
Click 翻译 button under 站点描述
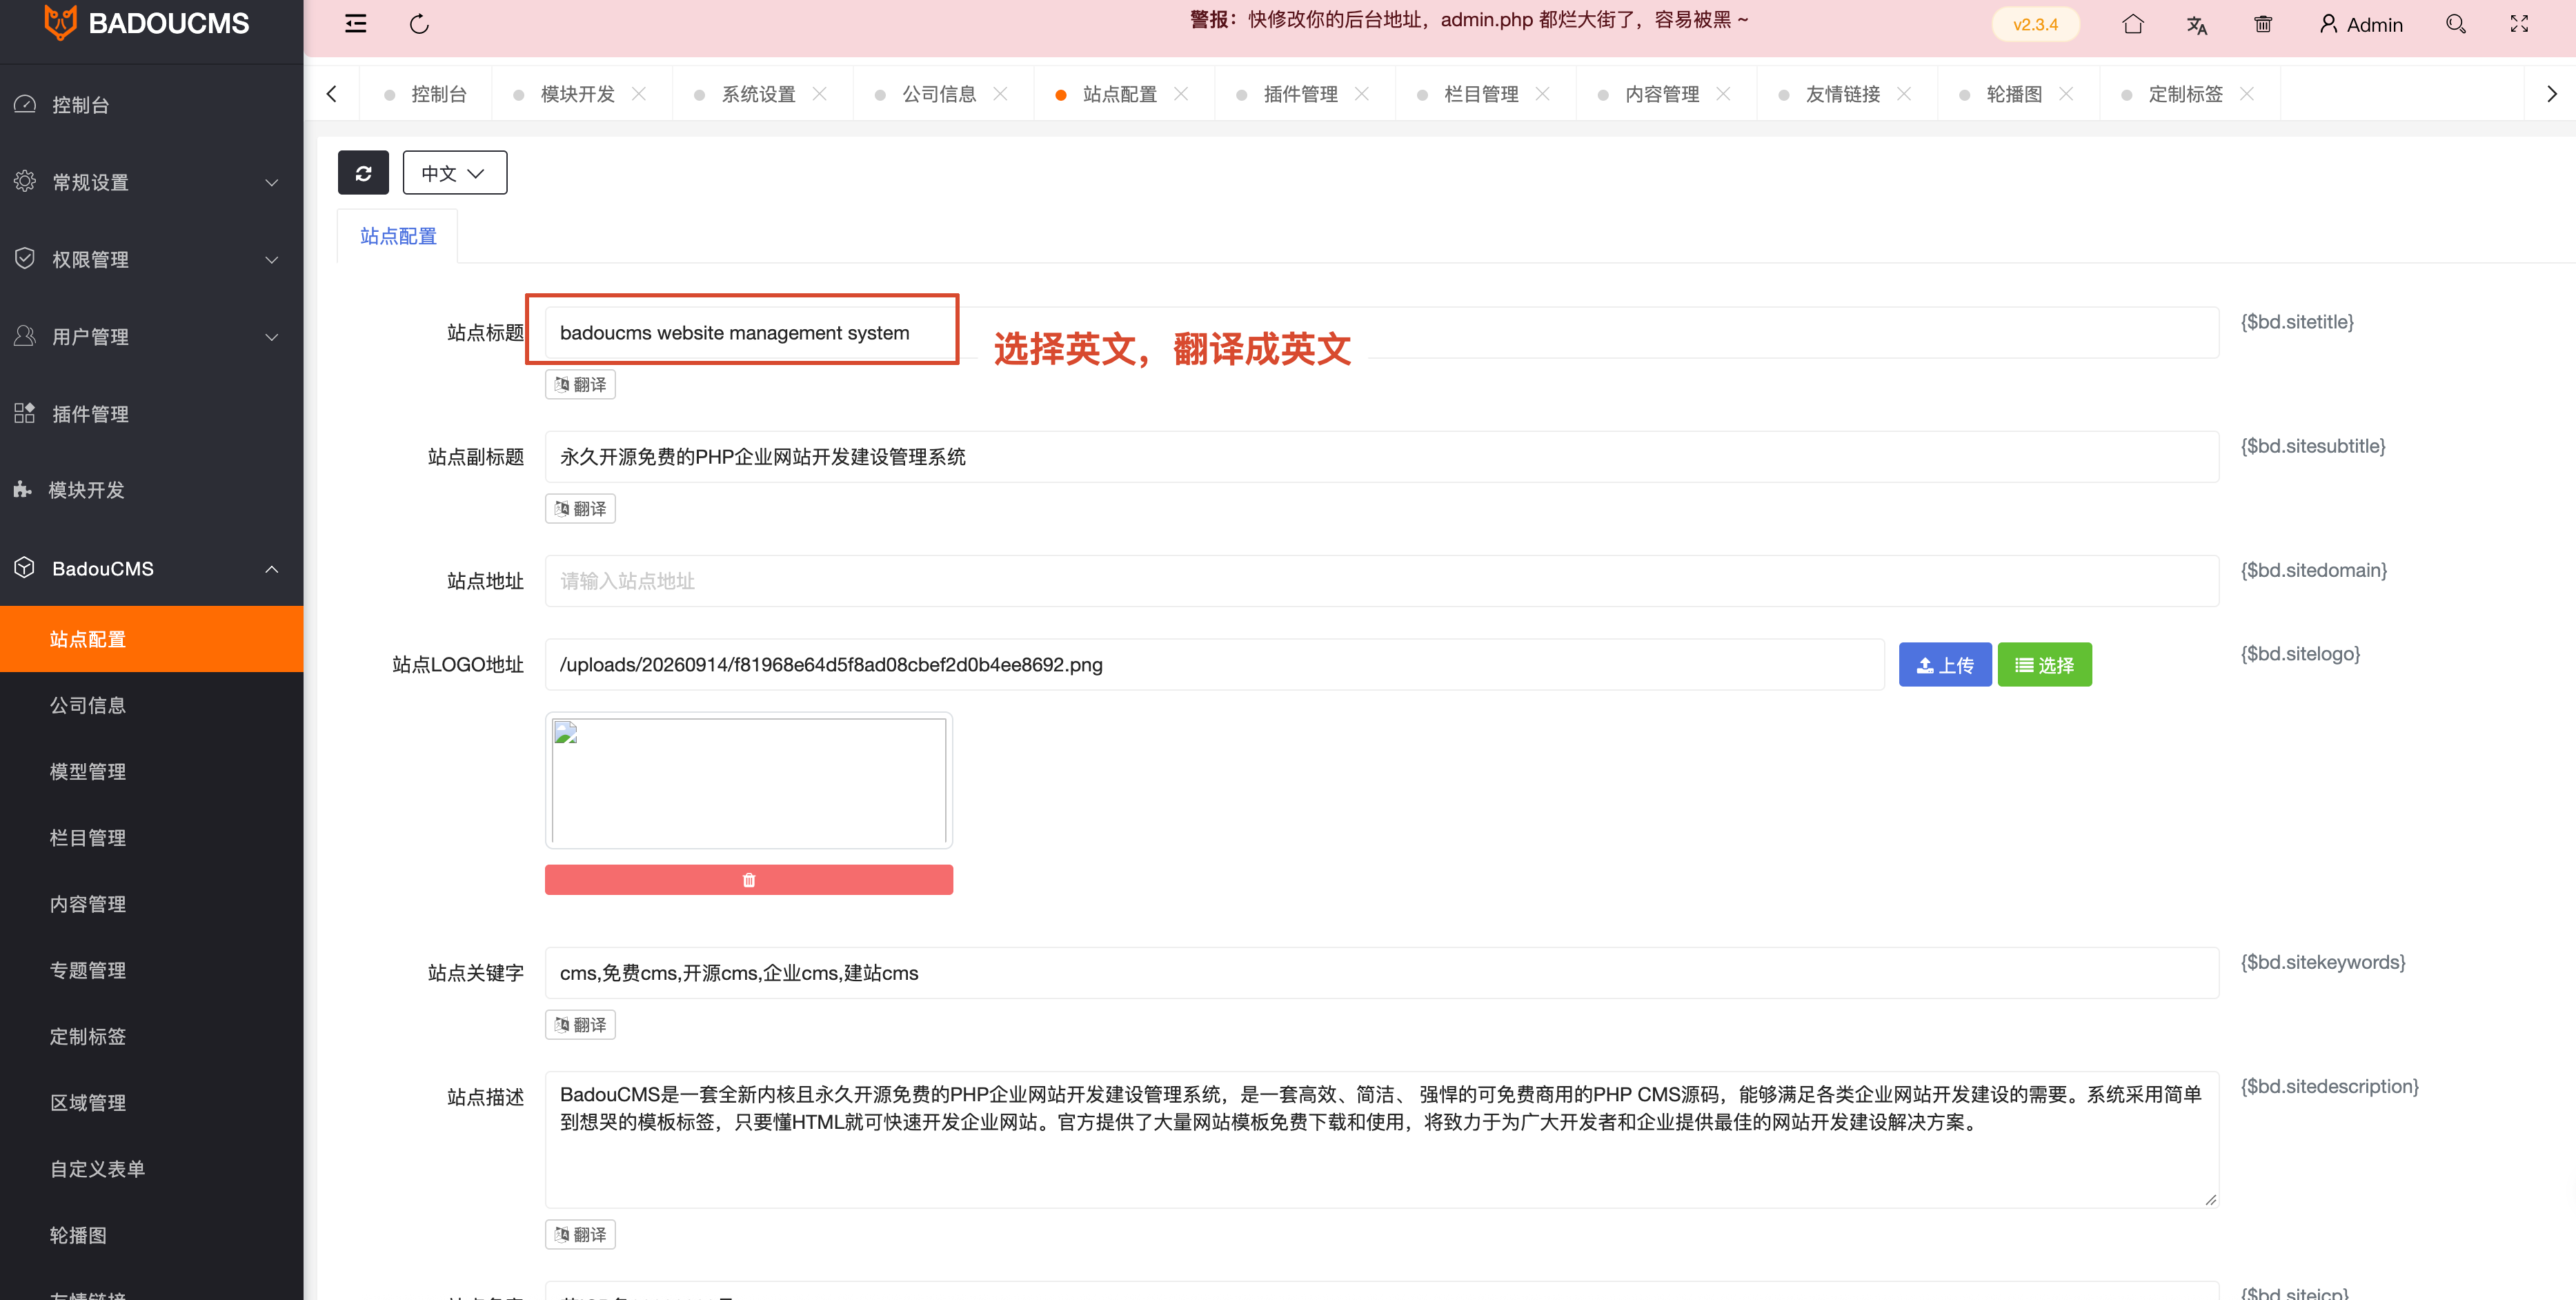click(580, 1234)
